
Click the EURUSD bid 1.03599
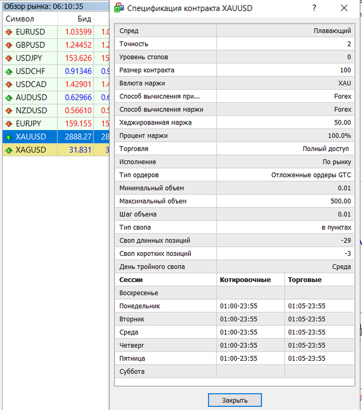click(78, 32)
